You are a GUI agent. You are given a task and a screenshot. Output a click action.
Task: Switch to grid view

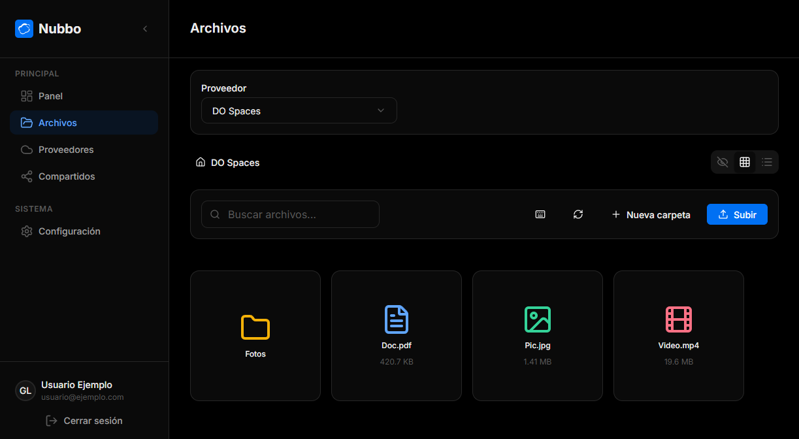[744, 161]
